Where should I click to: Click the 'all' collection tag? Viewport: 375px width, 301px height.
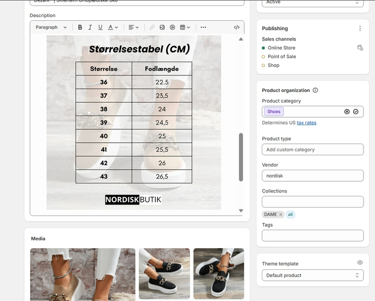click(290, 214)
